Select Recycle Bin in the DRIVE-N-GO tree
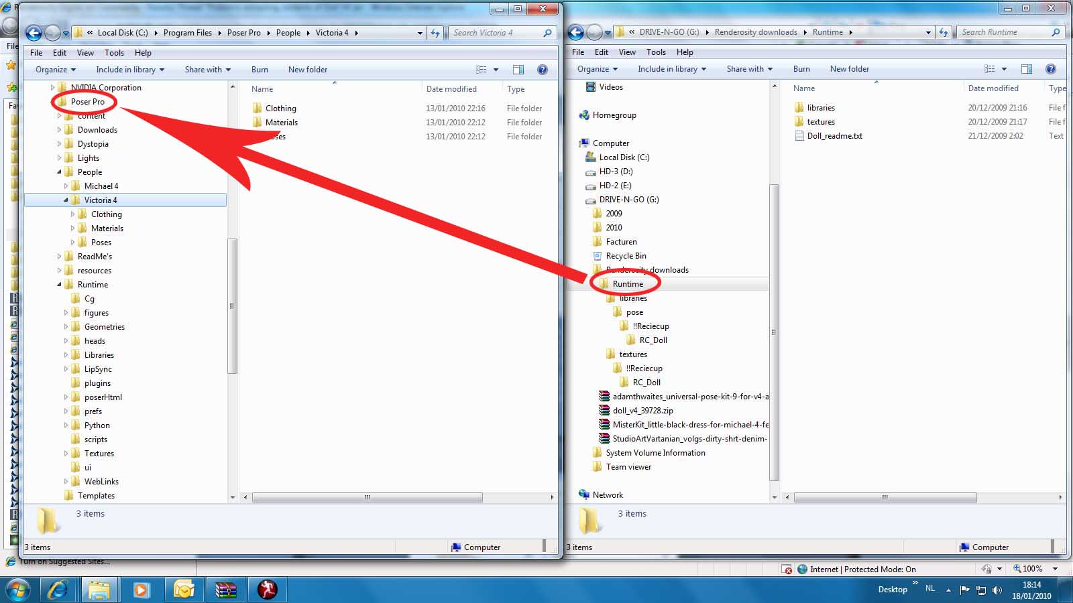The image size is (1073, 603). click(x=626, y=256)
